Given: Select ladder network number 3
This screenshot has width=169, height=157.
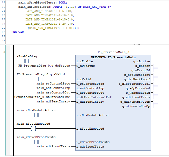Looking at the screenshot, I should [x=4, y=52].
